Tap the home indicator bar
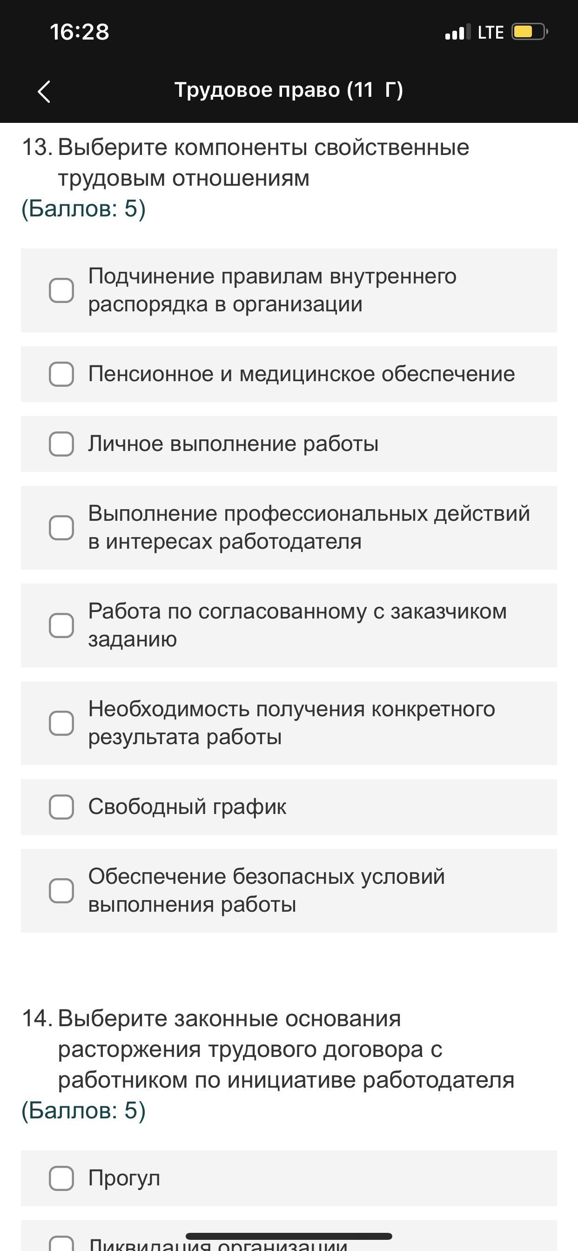 [x=289, y=1236]
